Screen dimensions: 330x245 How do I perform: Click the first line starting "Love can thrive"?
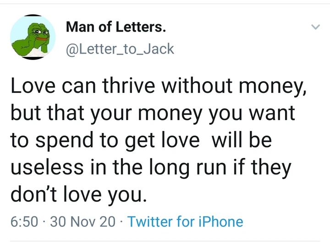tap(158, 86)
